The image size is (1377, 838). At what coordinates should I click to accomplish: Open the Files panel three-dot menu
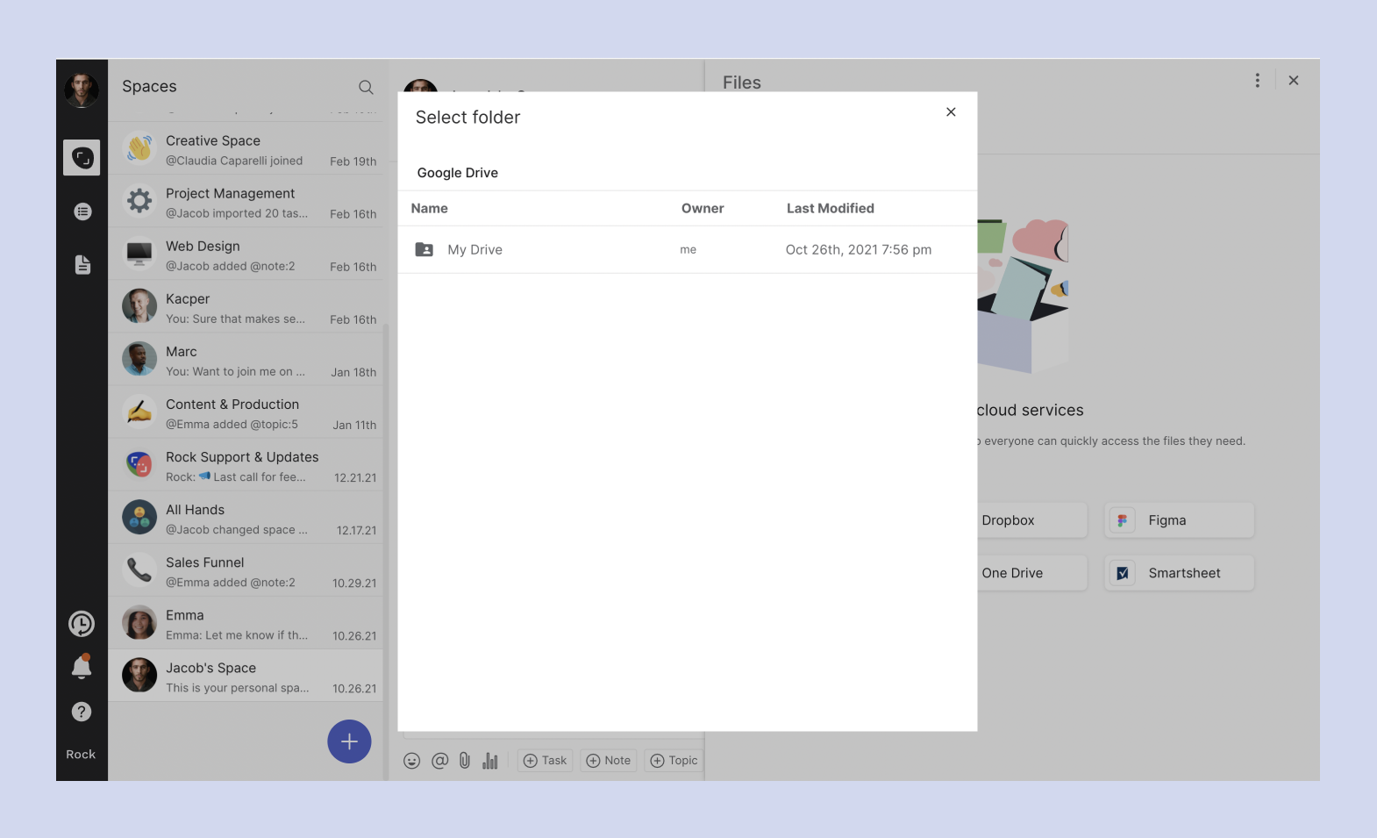[1257, 81]
